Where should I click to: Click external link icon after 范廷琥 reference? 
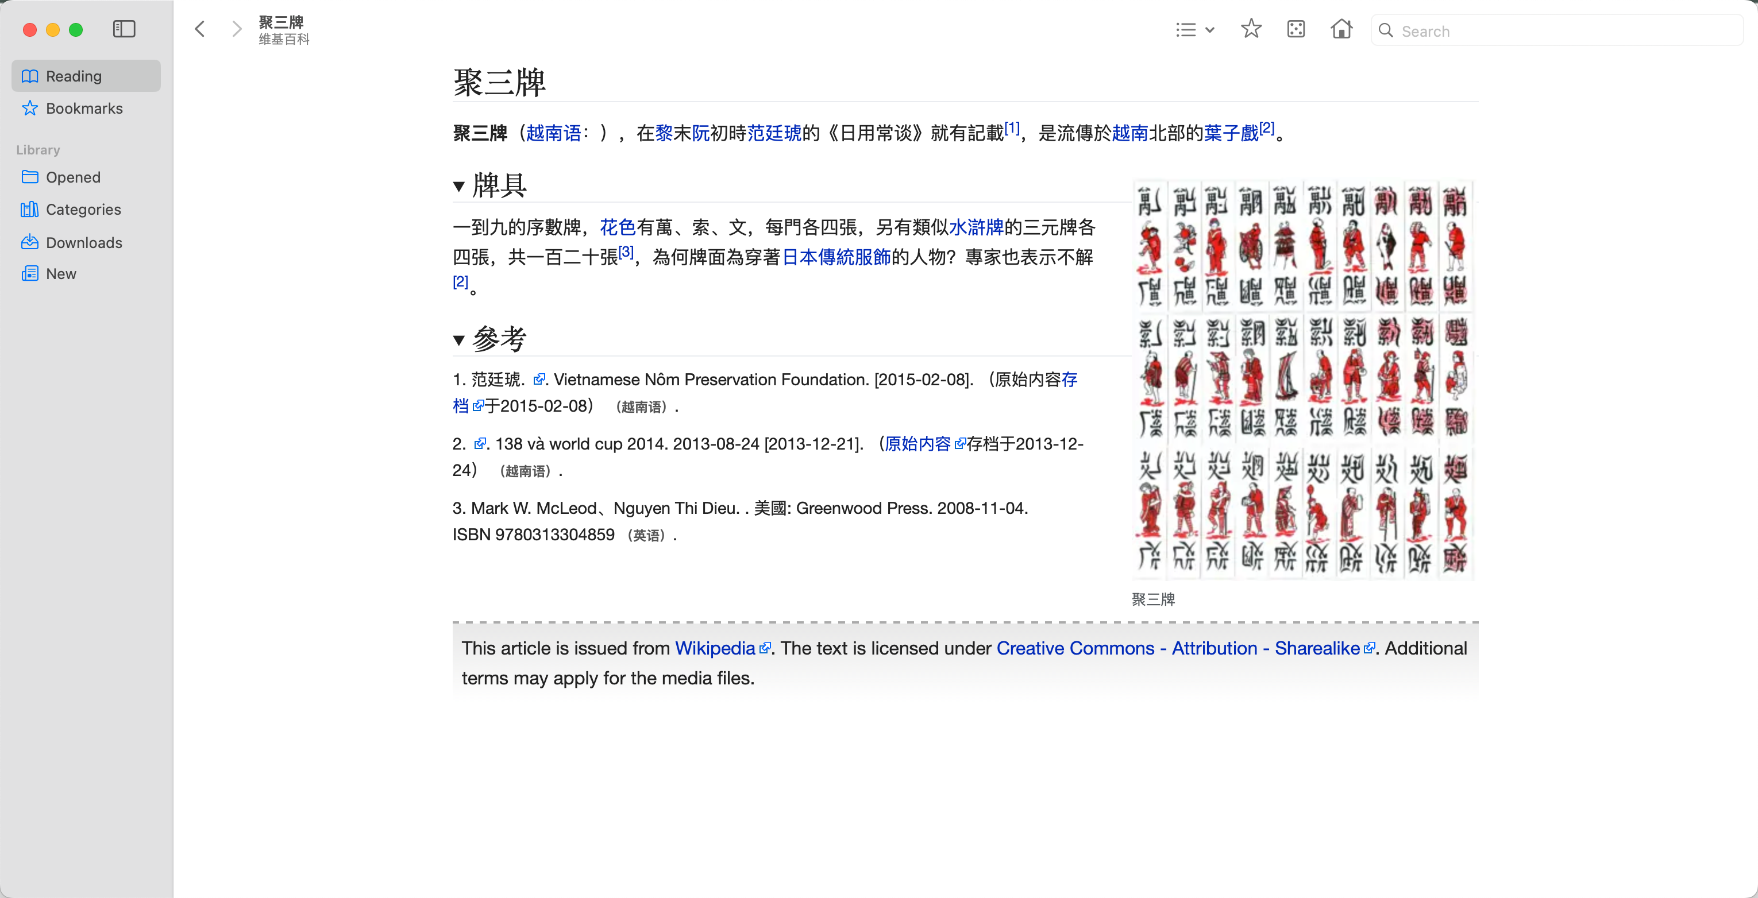(539, 379)
